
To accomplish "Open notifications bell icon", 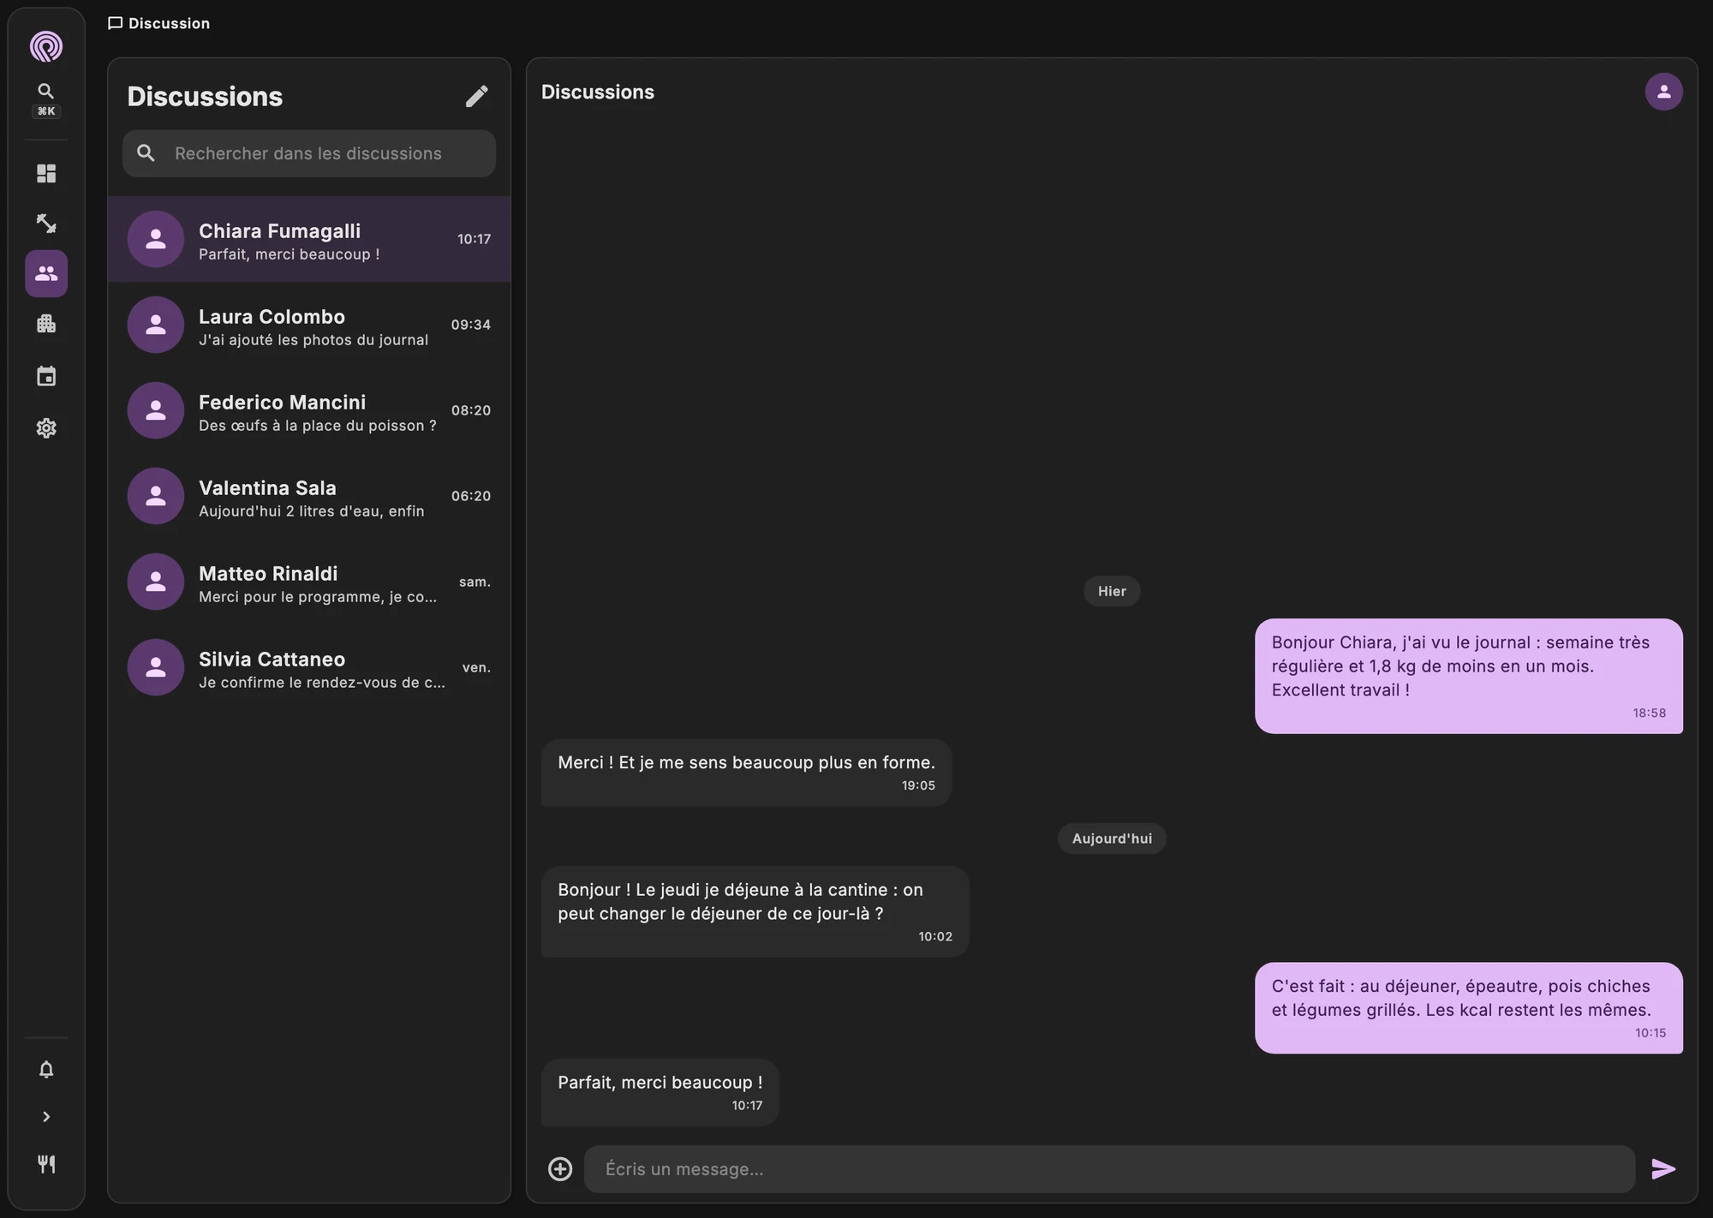I will point(46,1069).
